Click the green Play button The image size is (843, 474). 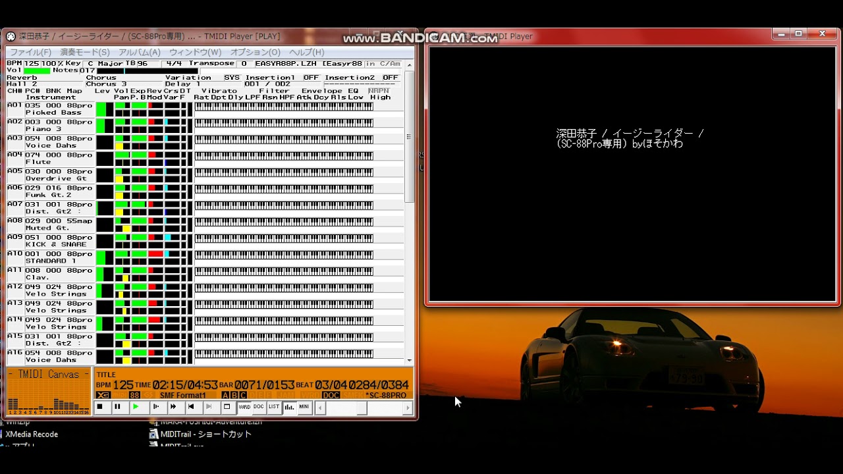tap(136, 407)
